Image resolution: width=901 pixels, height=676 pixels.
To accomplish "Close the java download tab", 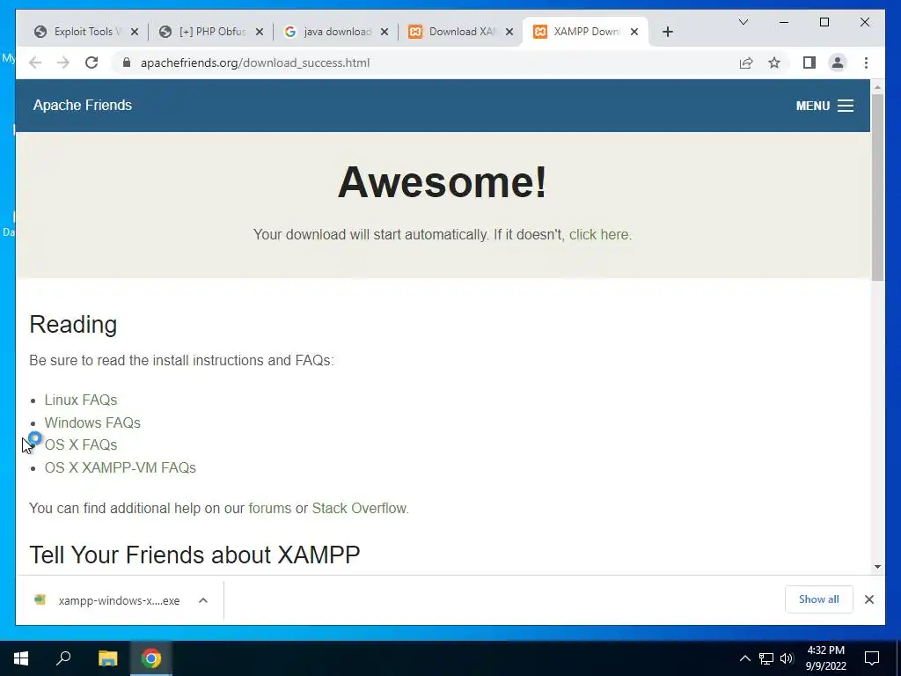I will tap(385, 32).
